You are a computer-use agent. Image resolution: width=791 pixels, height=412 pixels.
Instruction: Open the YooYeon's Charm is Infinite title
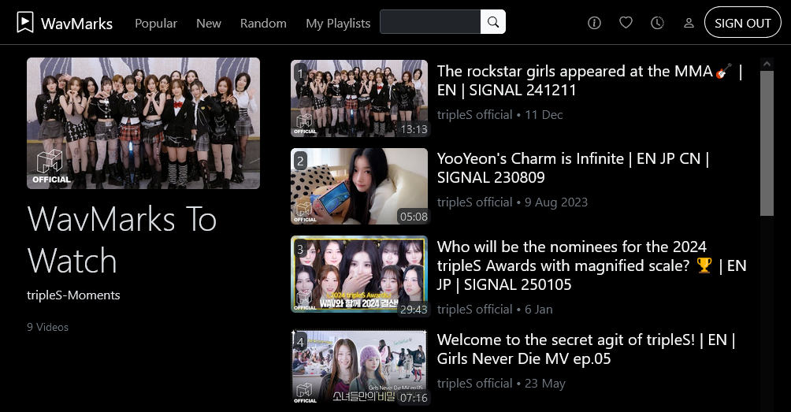(x=574, y=168)
